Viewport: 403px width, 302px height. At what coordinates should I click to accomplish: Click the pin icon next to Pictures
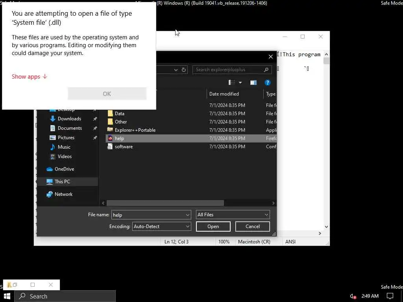[x=95, y=138]
